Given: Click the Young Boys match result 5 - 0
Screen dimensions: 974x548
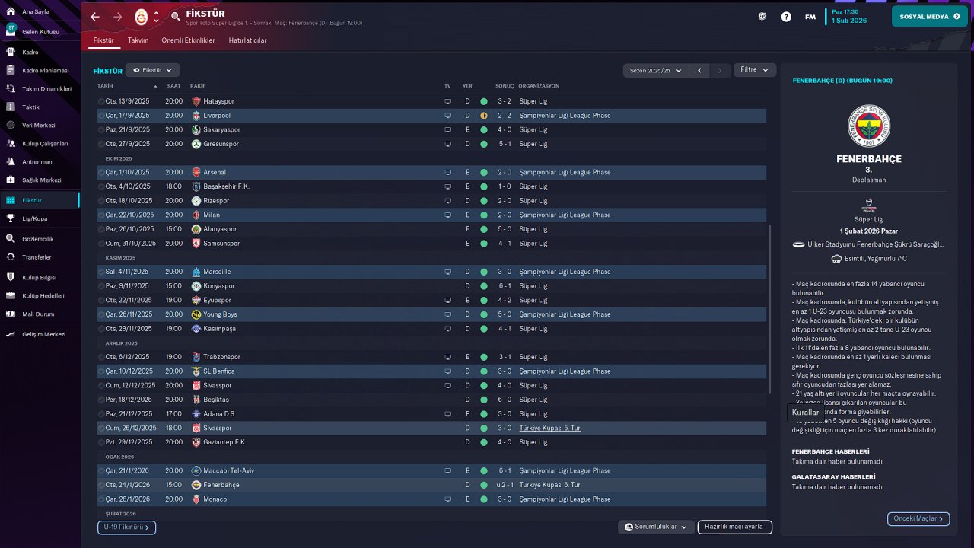Looking at the screenshot, I should tap(505, 314).
